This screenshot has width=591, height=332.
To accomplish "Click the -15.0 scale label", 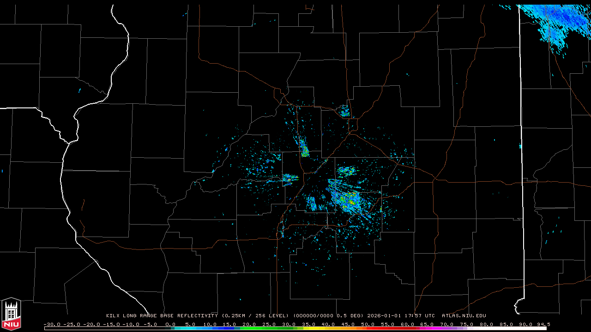I will (x=111, y=324).
